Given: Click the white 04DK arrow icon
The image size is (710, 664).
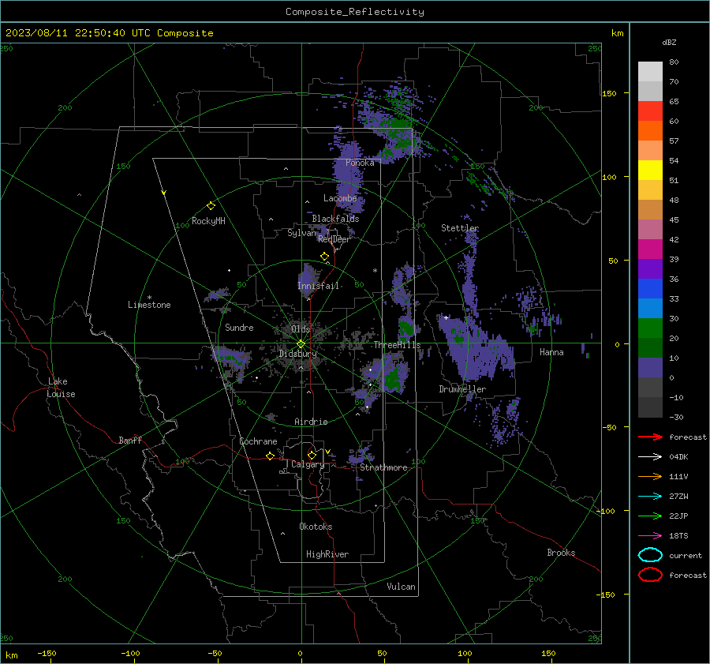Looking at the screenshot, I should coord(650,456).
